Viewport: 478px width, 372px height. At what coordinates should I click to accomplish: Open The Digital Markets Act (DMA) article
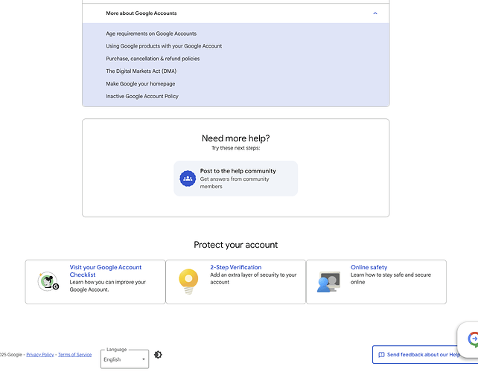click(141, 71)
